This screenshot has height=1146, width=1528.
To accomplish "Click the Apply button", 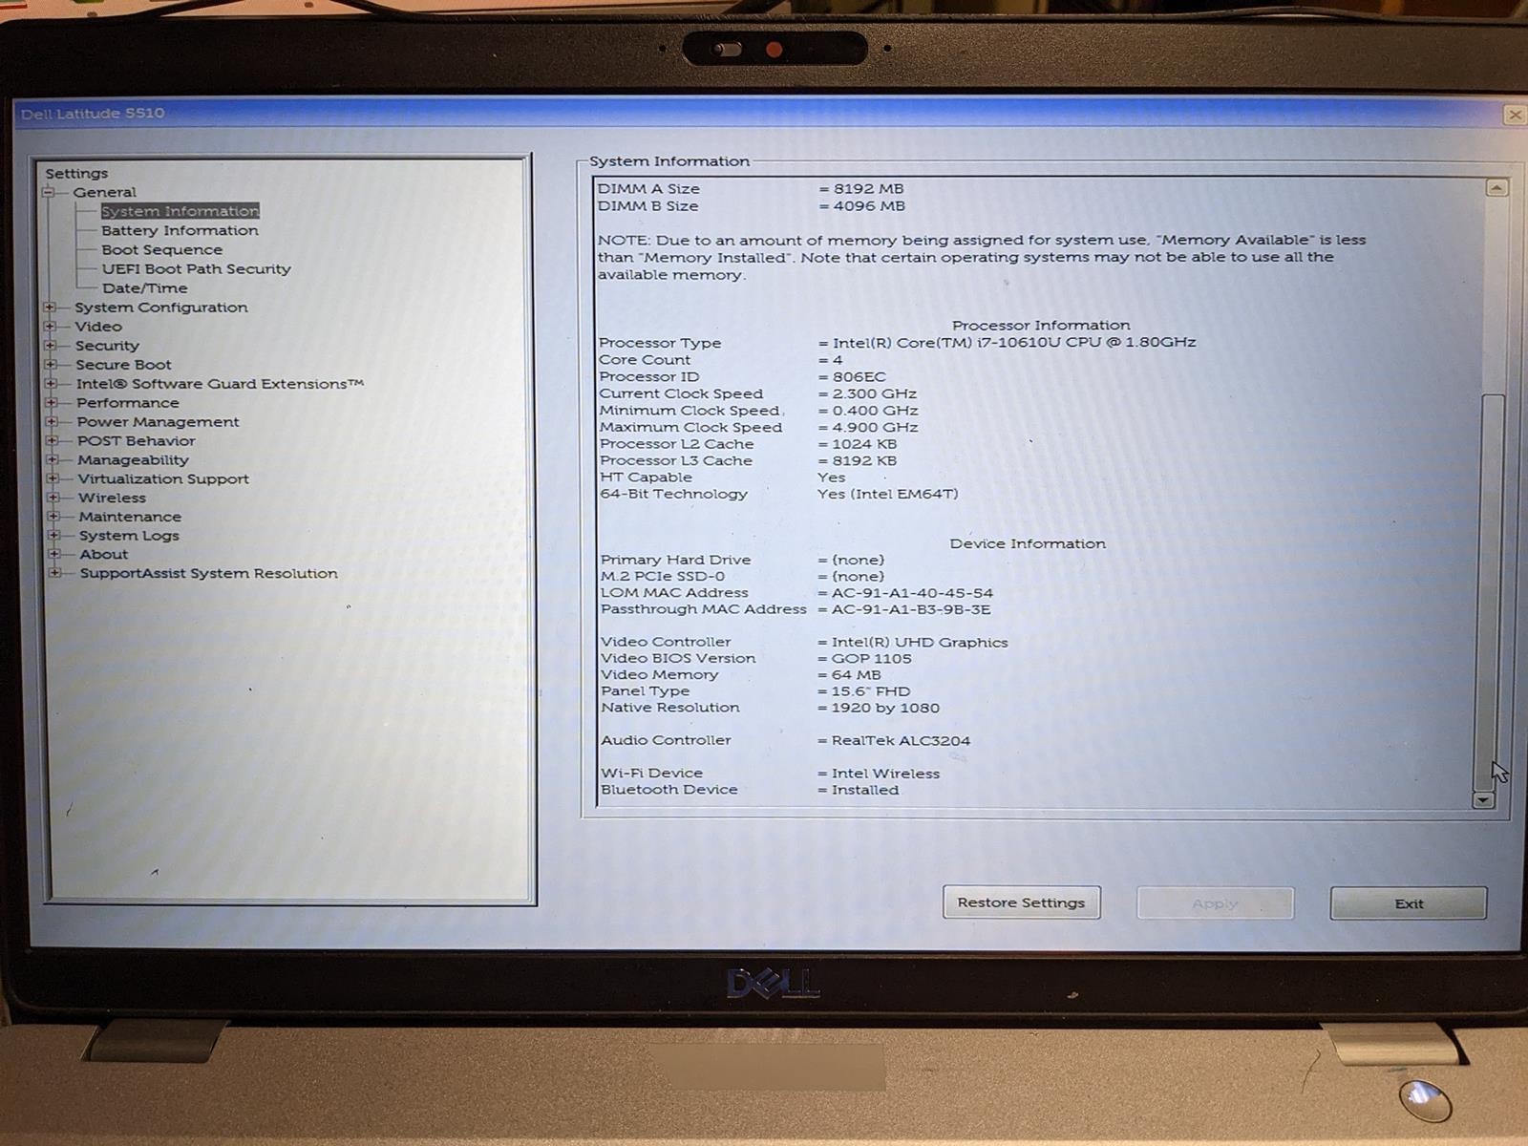I will [x=1215, y=903].
